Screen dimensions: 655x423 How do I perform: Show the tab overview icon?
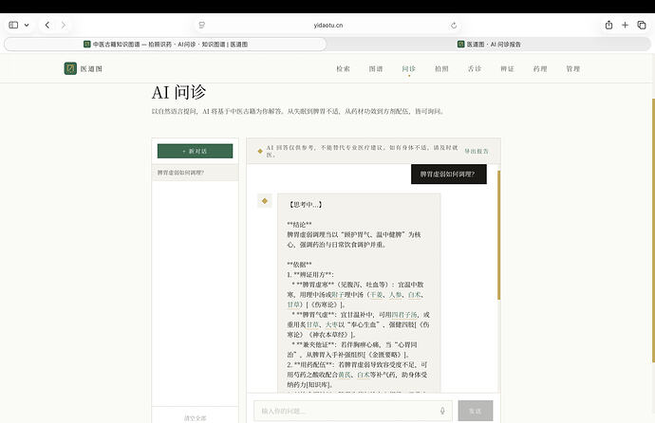click(x=642, y=25)
